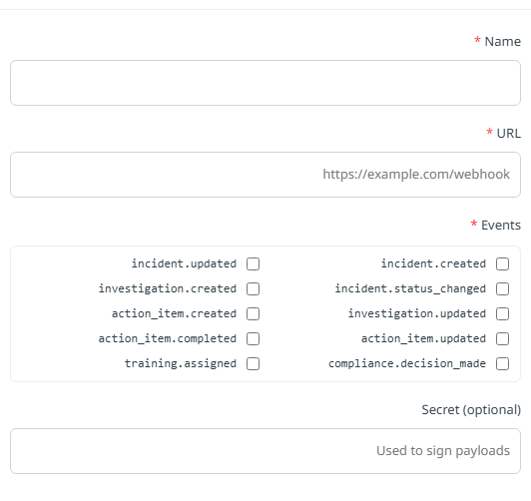Tick the training.assigned checkbox
This screenshot has width=531, height=501.
tap(253, 364)
